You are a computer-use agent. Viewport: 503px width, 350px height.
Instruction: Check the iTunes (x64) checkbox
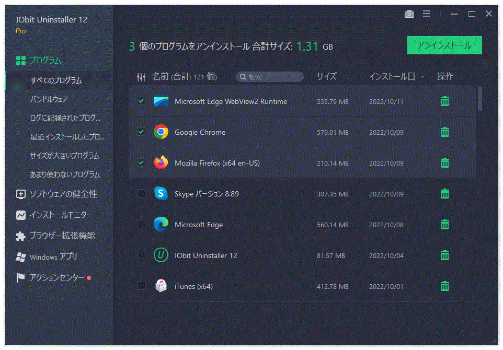[141, 286]
